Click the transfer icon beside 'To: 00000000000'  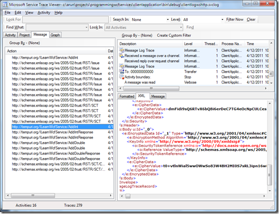tap(122, 72)
